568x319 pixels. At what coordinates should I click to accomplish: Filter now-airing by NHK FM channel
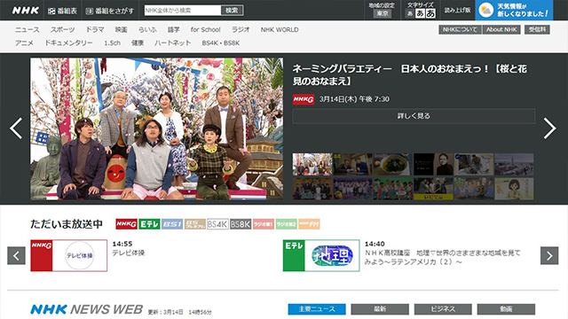(309, 224)
